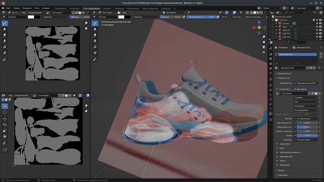The height and width of the screenshot is (182, 324).
Task: Click white primary color swatch in viewport header
Action: (121, 17)
